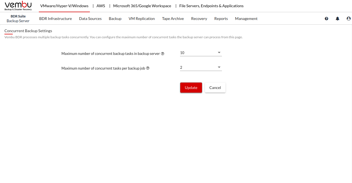
Task: Open the Tape Archive menu
Action: [x=173, y=19]
